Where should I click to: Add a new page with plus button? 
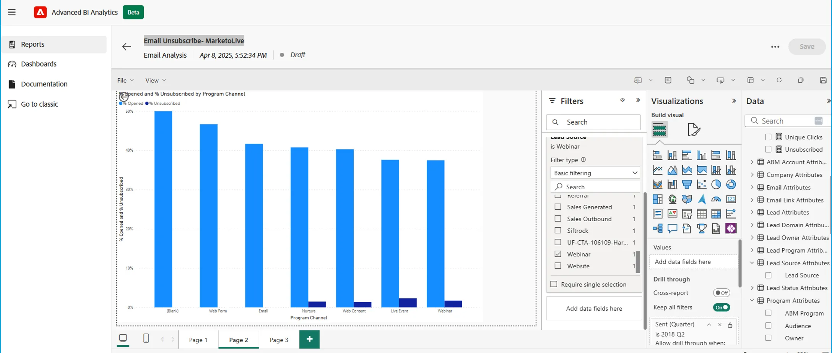click(309, 339)
